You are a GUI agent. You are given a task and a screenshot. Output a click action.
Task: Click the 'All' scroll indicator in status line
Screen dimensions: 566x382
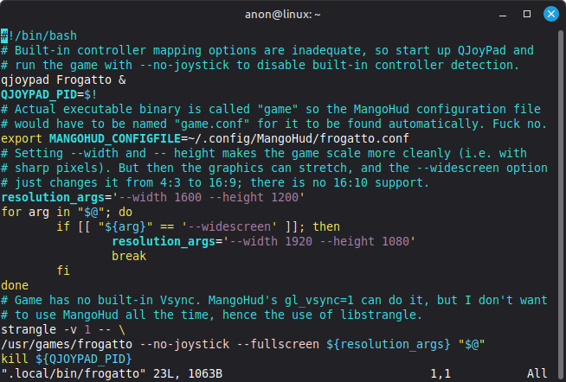pos(537,373)
